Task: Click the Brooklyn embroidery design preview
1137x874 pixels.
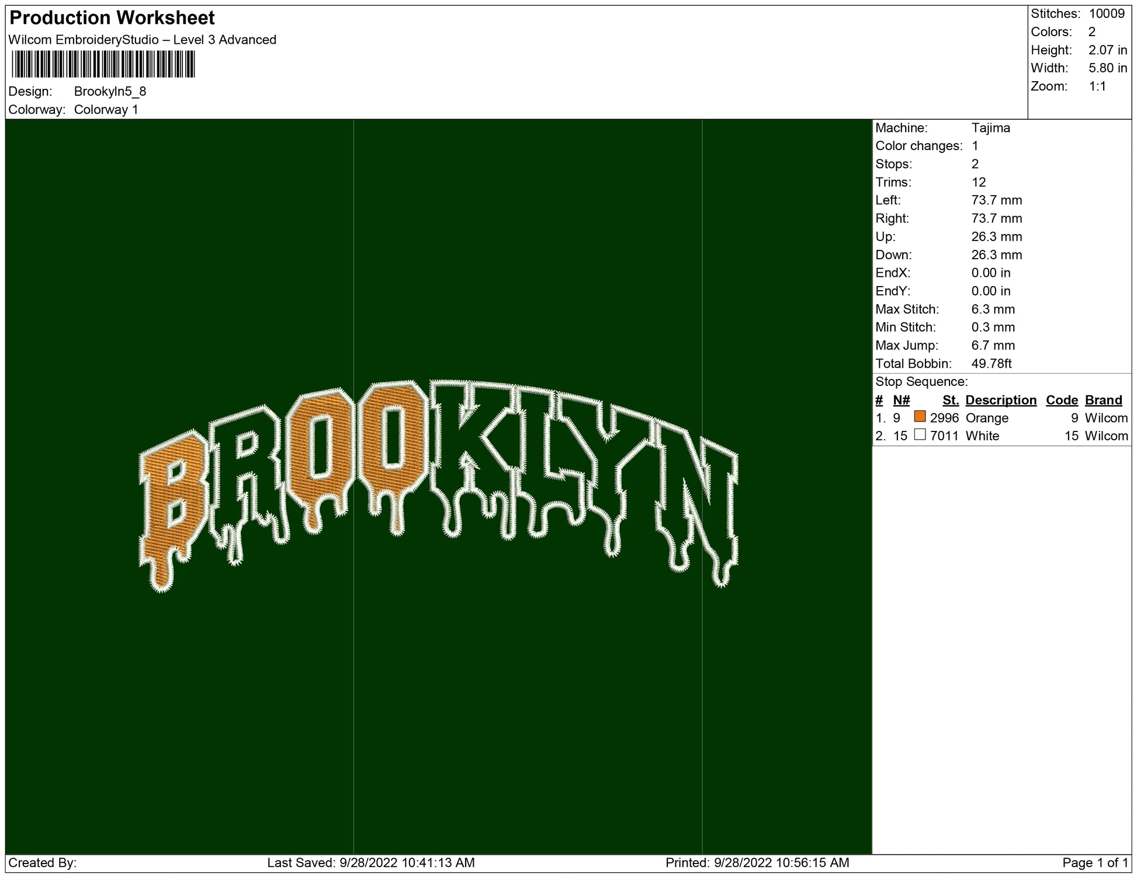Action: pyautogui.click(x=438, y=485)
